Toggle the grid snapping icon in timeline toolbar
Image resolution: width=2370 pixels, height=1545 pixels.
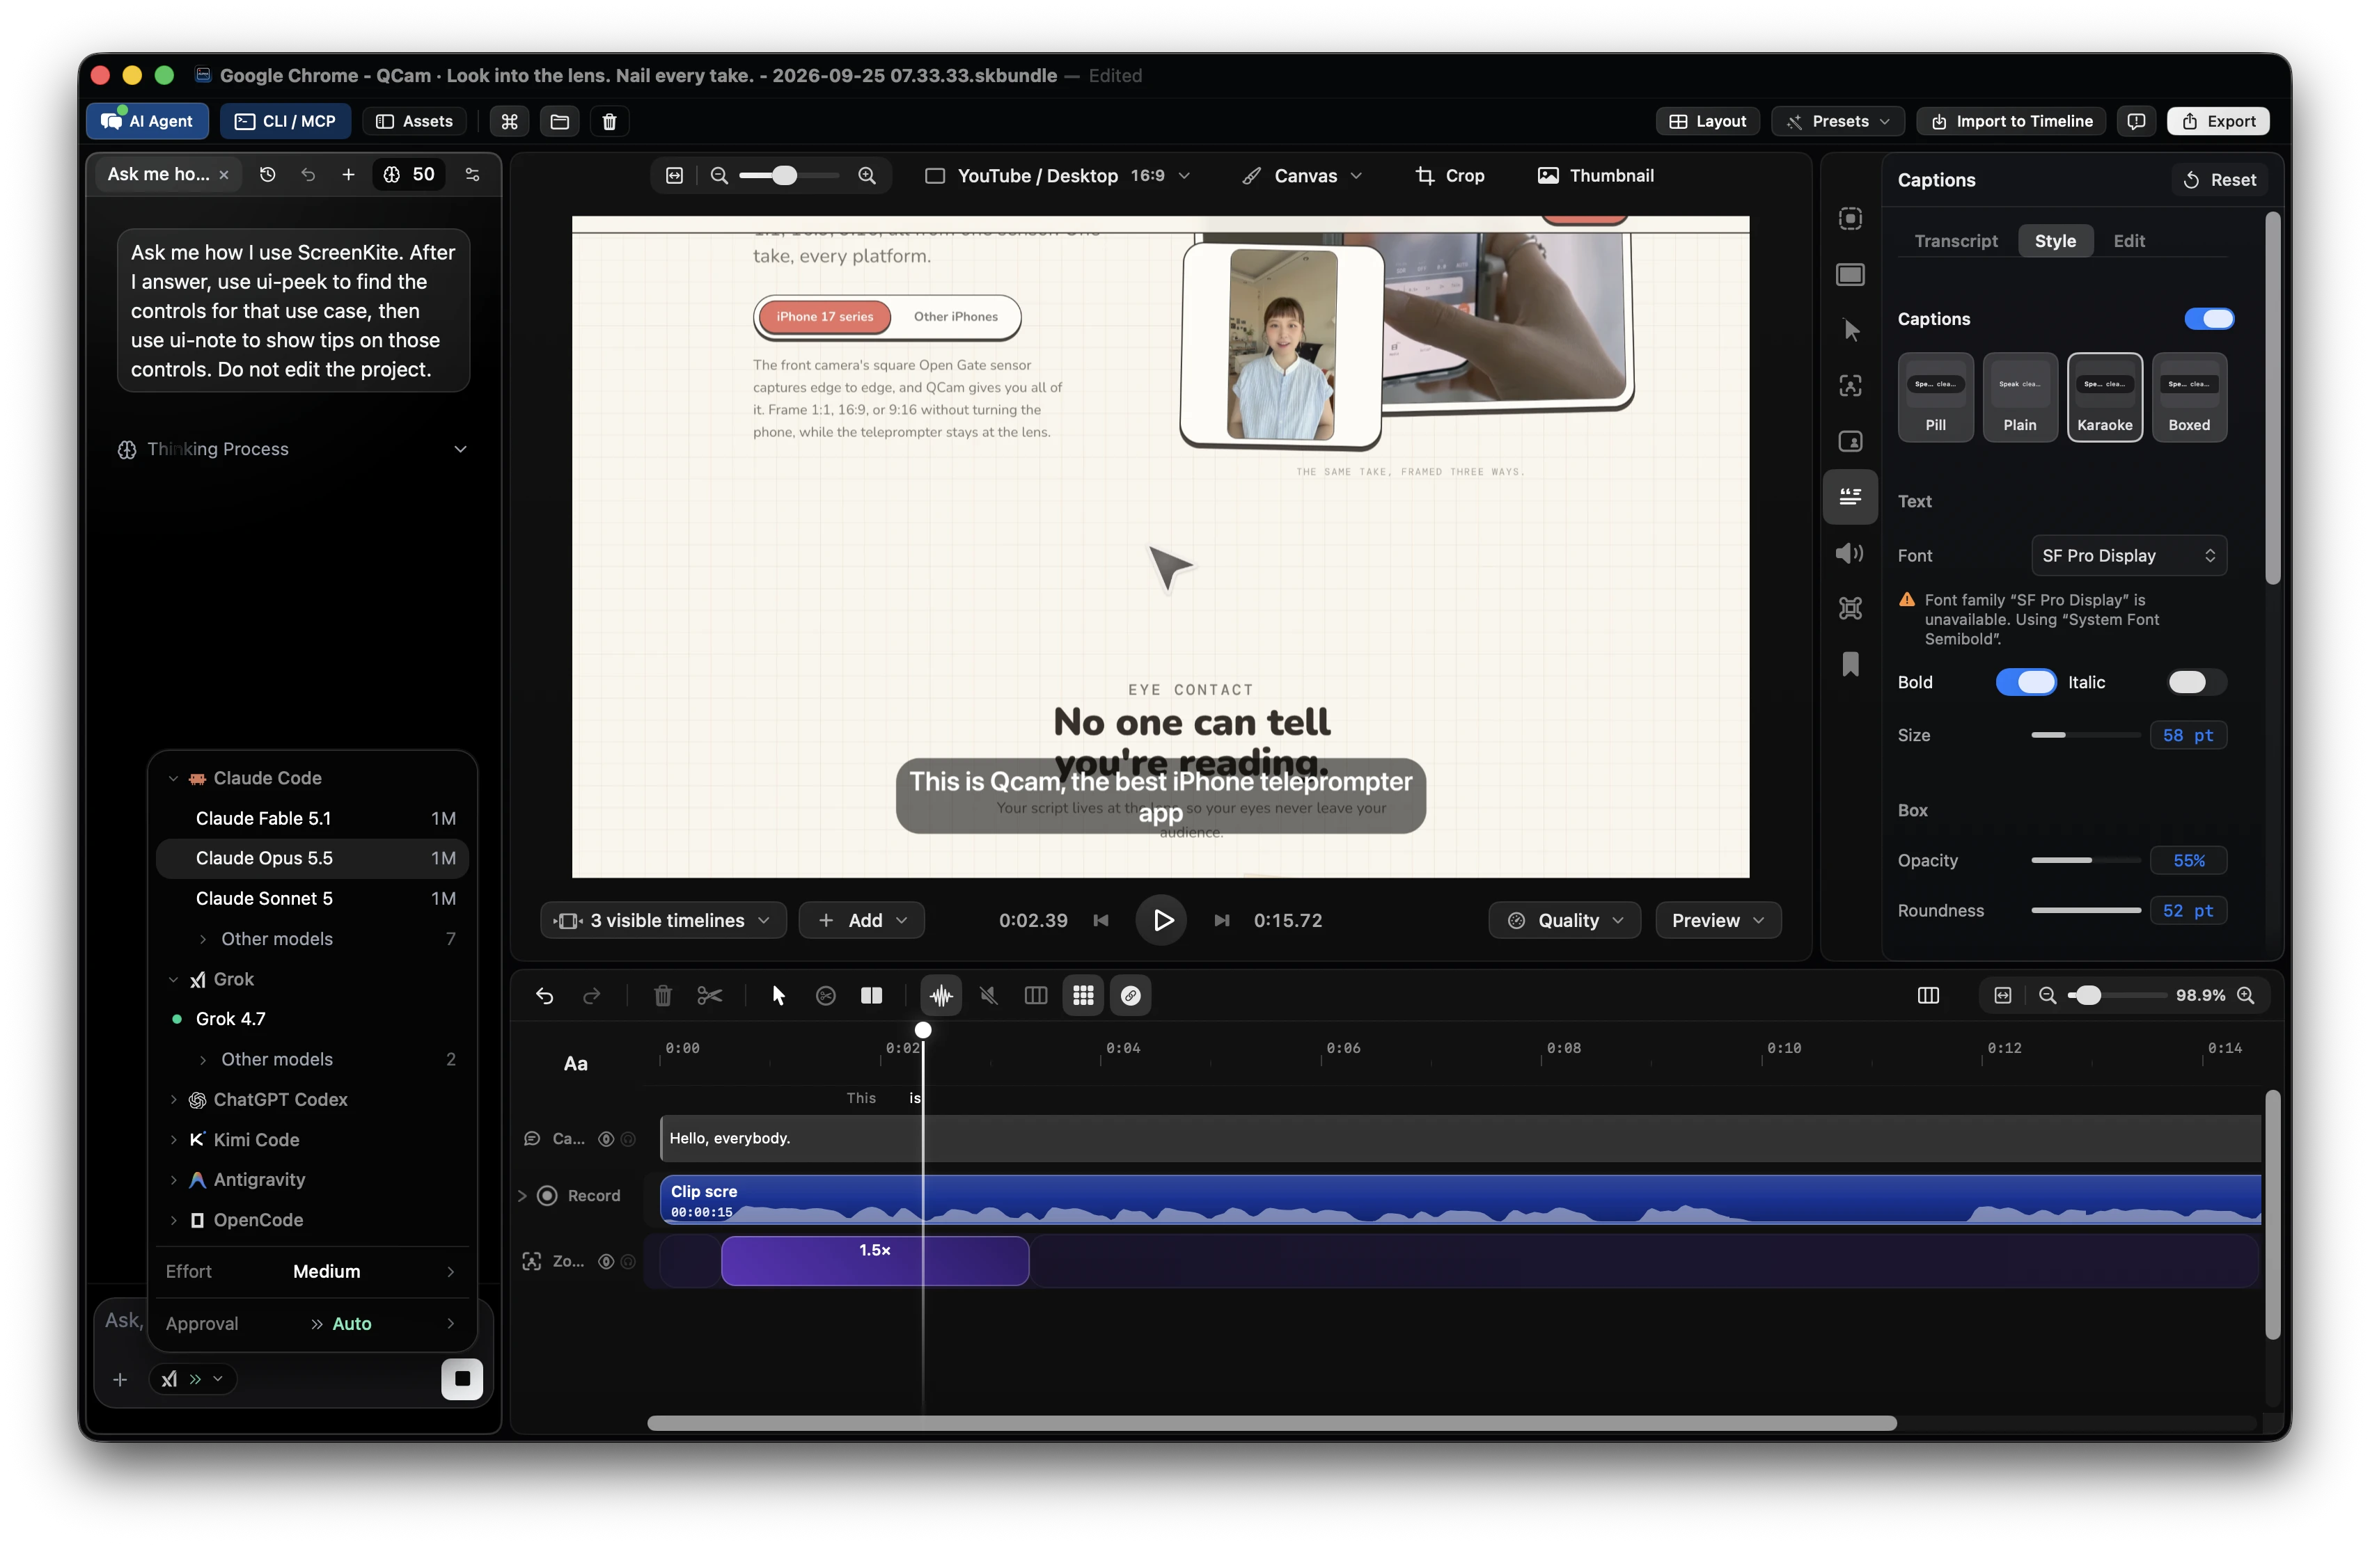[x=1083, y=995]
